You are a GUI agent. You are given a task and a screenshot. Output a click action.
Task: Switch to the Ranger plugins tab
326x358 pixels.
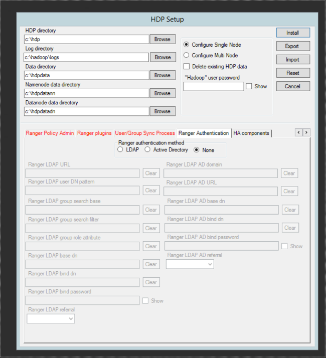tap(94, 133)
